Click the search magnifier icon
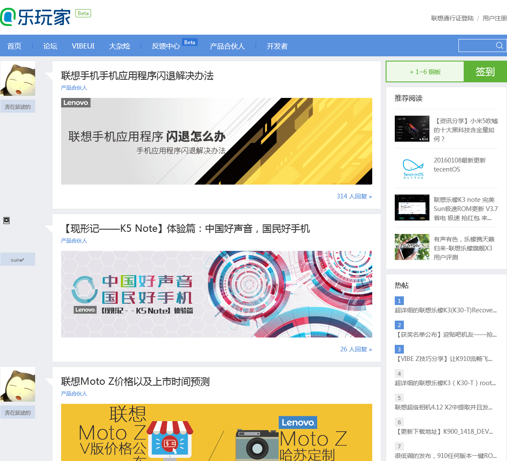The image size is (507, 461). click(x=500, y=45)
